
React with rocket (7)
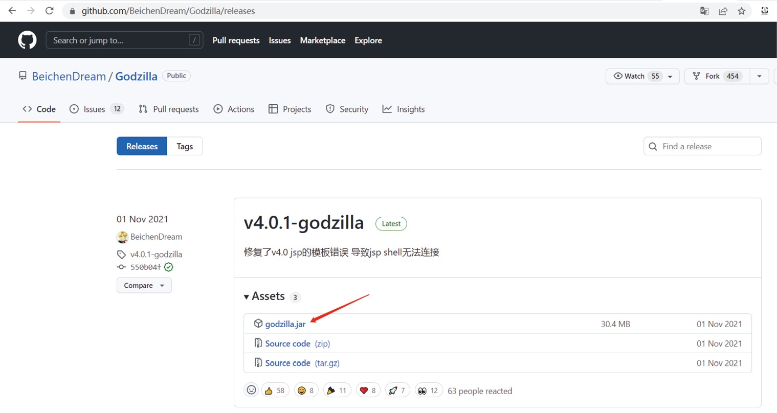pos(397,390)
